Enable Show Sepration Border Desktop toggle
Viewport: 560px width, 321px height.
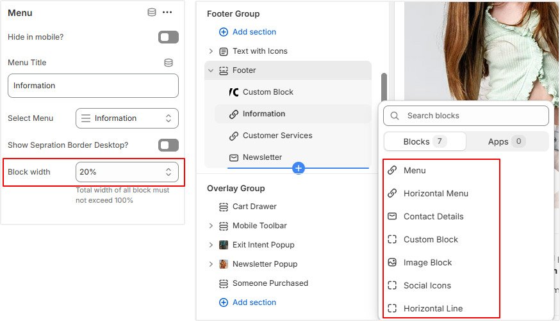click(x=169, y=145)
